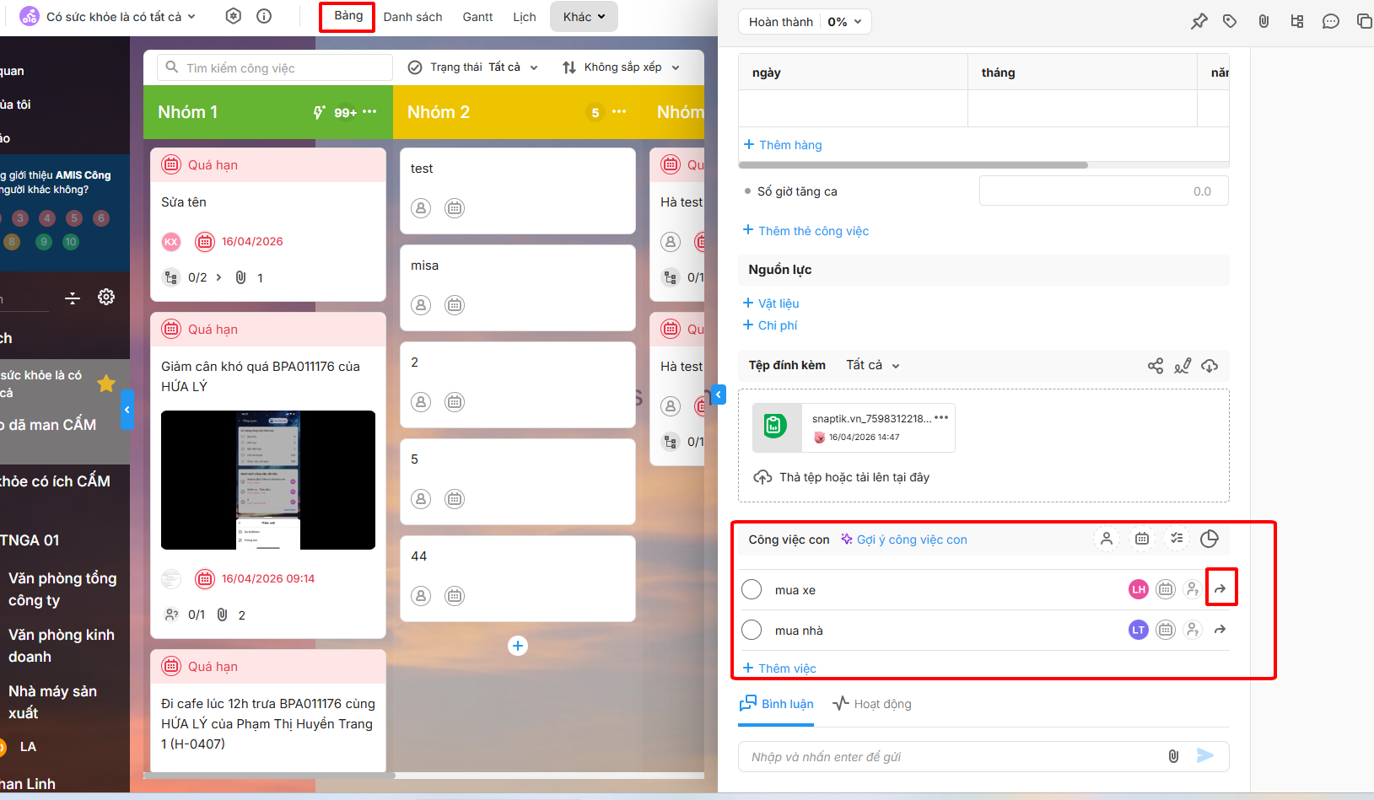The image size is (1374, 800).
Task: Switch to the Lịch view tab
Action: [x=525, y=17]
